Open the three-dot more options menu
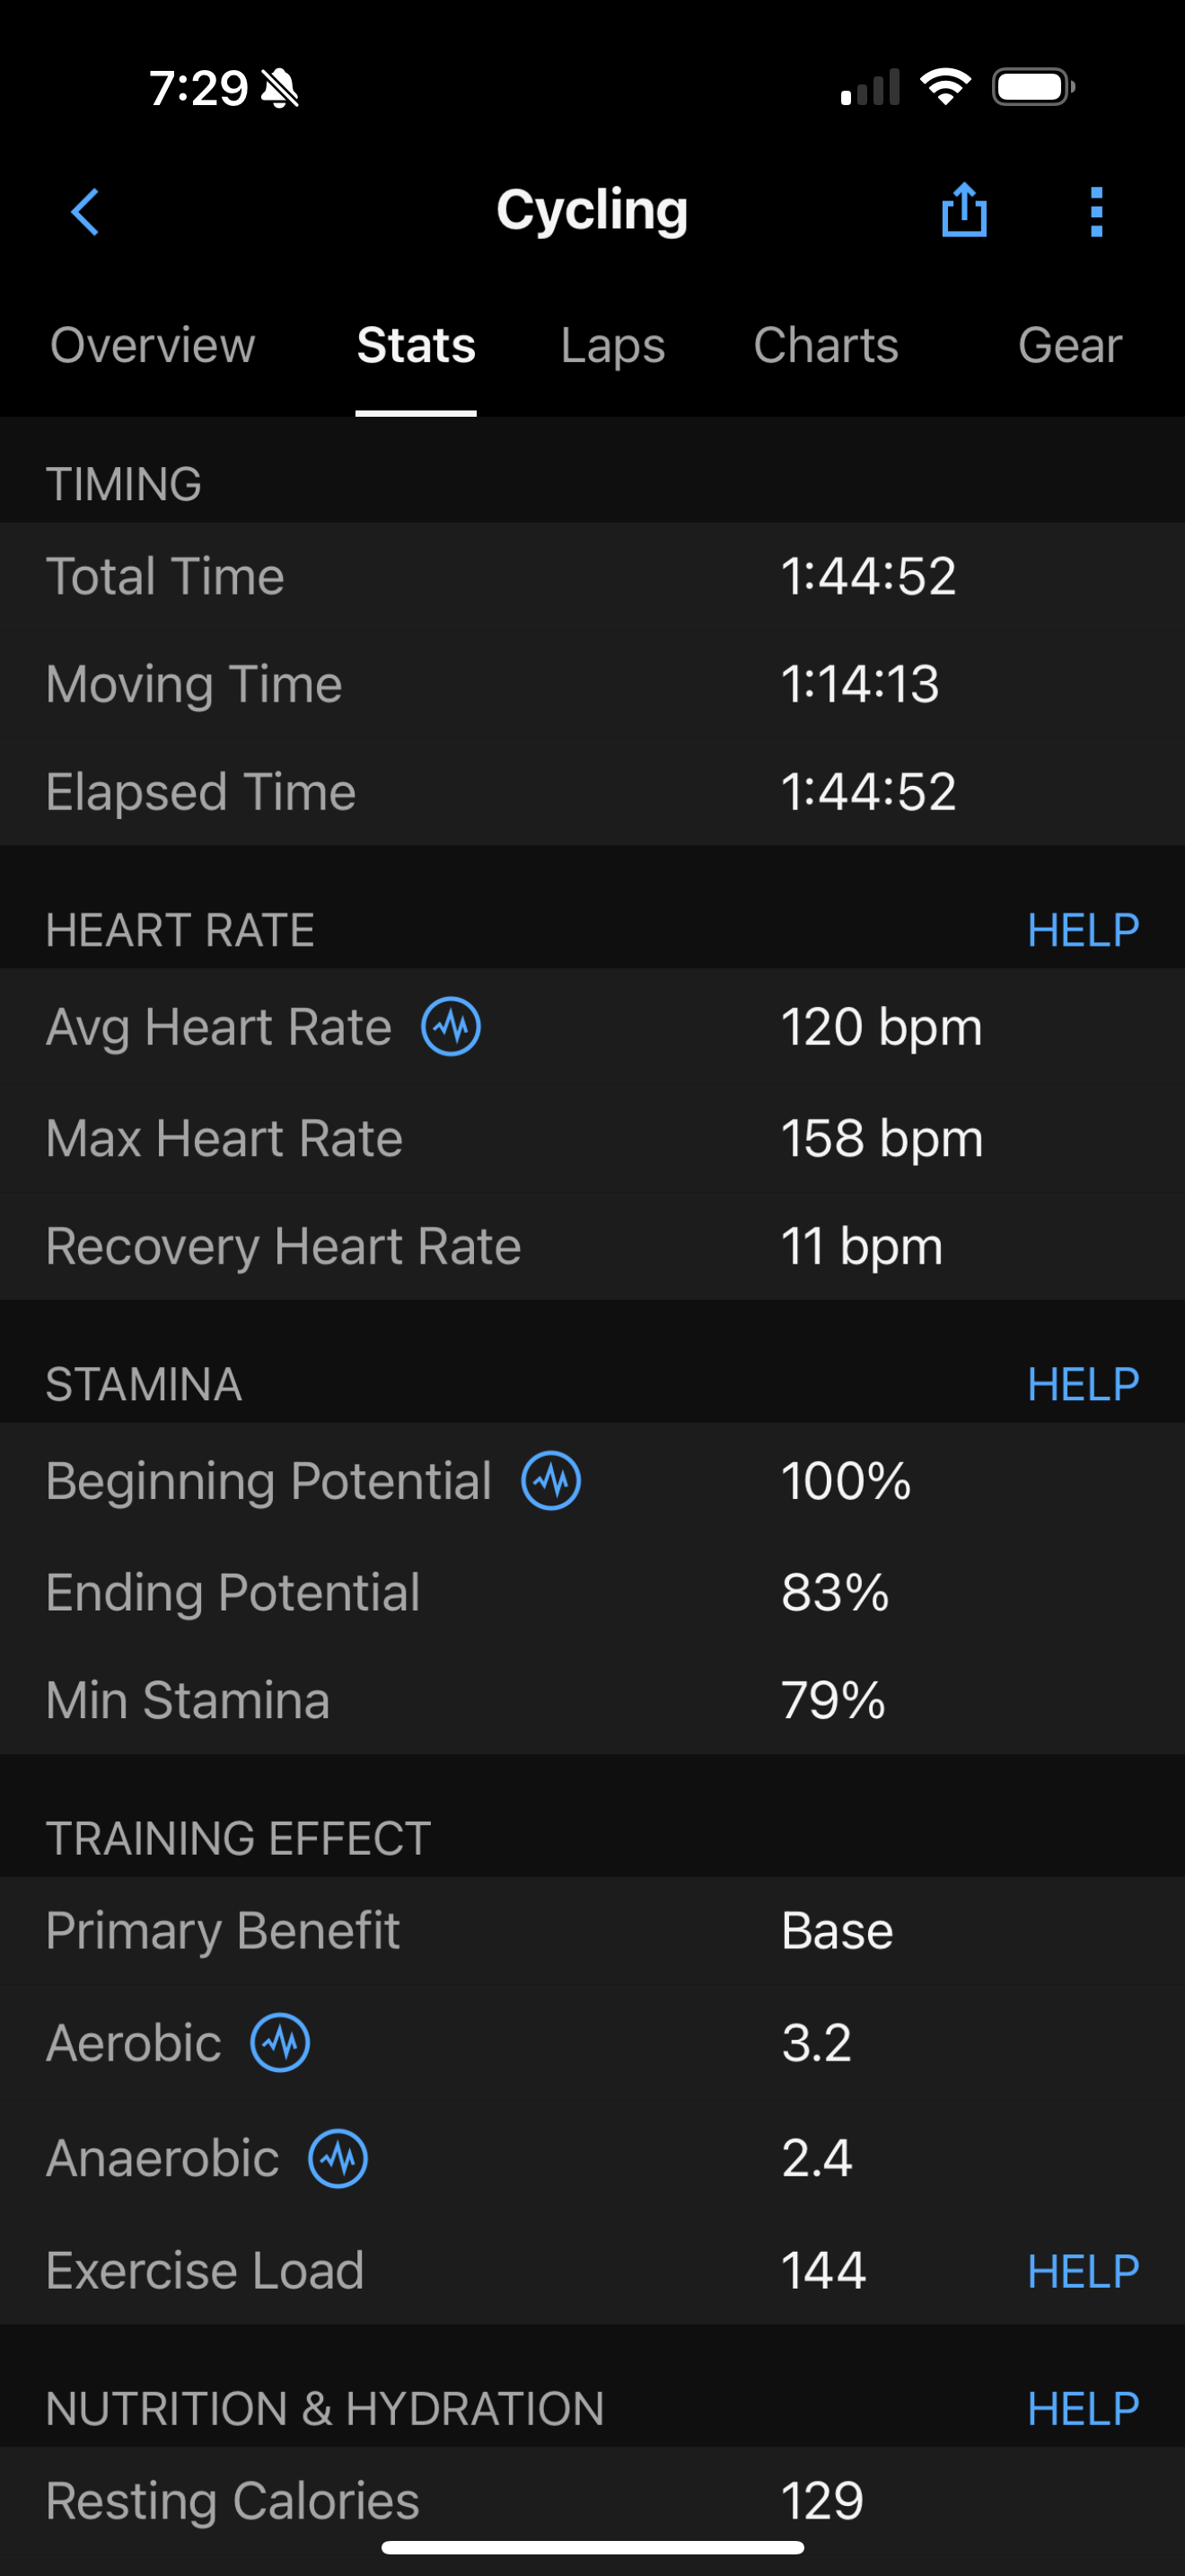1185x2576 pixels. [x=1096, y=212]
